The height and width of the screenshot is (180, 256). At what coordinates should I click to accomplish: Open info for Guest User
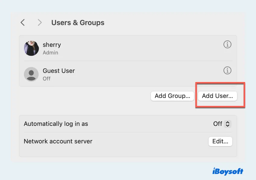(x=227, y=70)
